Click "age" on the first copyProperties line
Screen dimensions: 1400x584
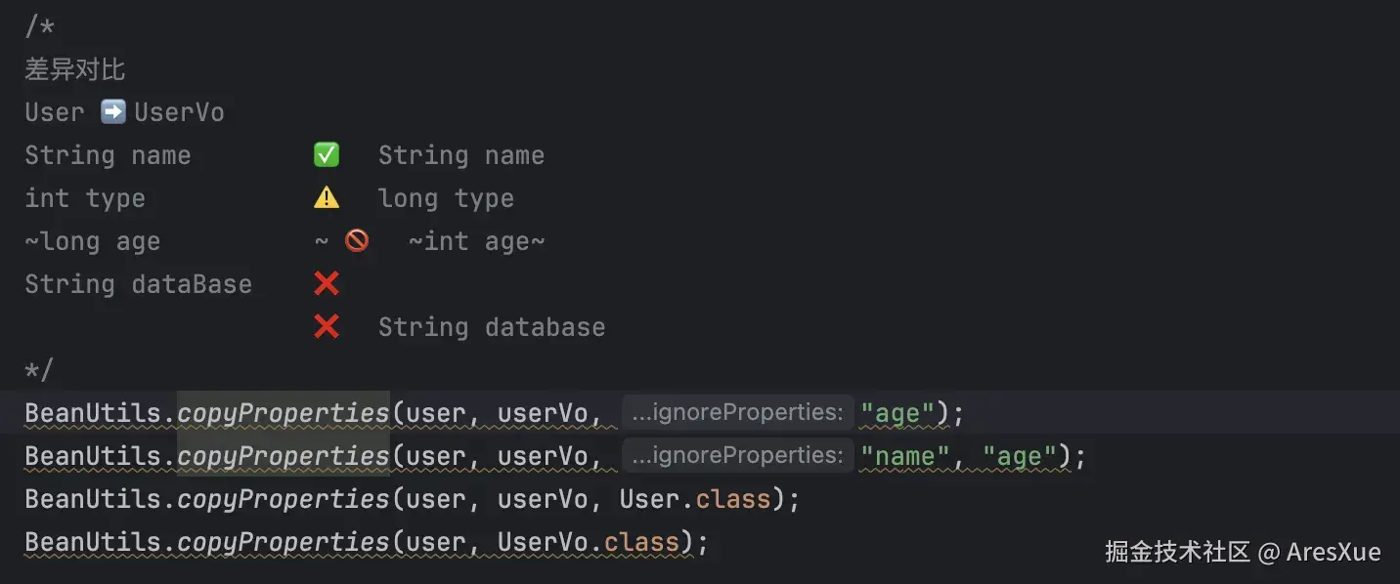pos(897,413)
